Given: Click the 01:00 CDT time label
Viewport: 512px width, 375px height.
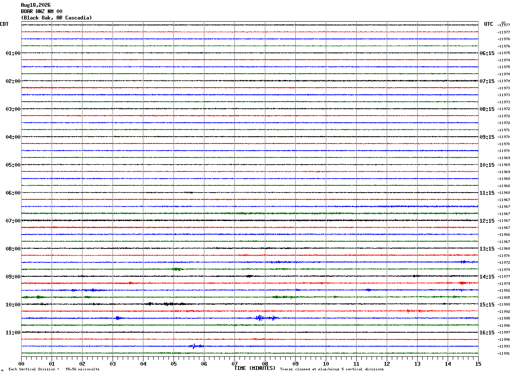Looking at the screenshot, I should coord(13,53).
